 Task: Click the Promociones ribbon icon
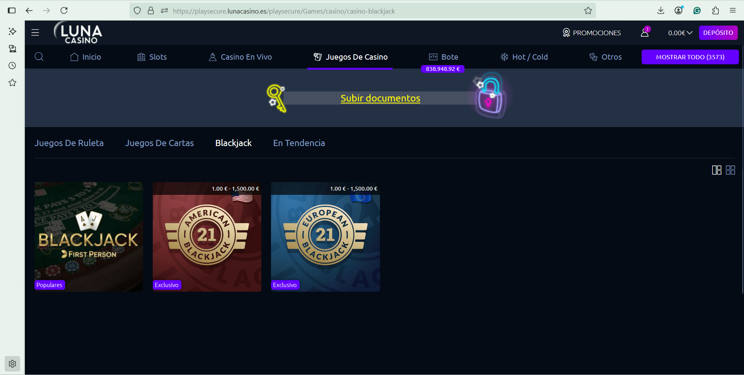[x=566, y=33]
